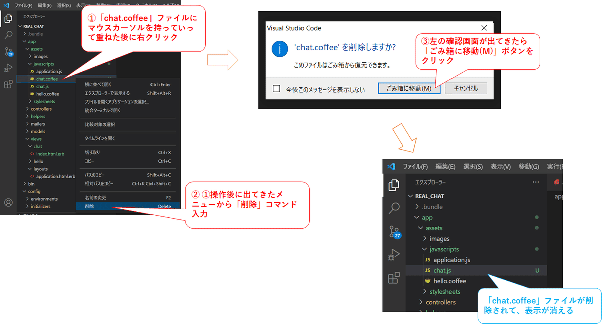Collapse the views folder chevron
This screenshot has width=602, height=324.
pos(28,139)
